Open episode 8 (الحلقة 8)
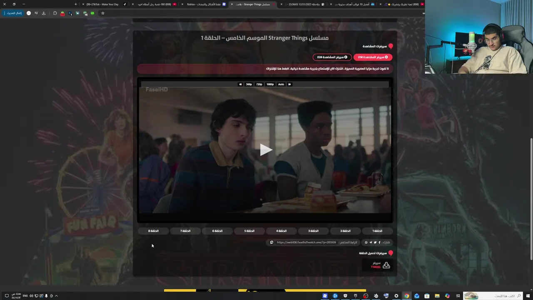Viewport: 533px width, 300px height. pyautogui.click(x=153, y=231)
